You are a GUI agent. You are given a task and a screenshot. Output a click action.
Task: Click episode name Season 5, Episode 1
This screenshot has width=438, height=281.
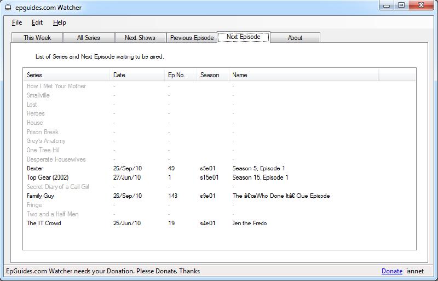(x=258, y=168)
